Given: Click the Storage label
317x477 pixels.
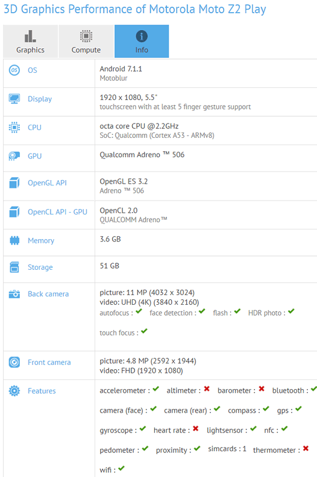Looking at the screenshot, I should tap(40, 267).
